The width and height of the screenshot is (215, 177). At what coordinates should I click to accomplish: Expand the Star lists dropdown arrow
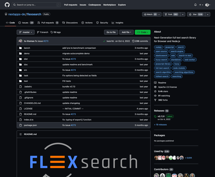click(x=207, y=14)
